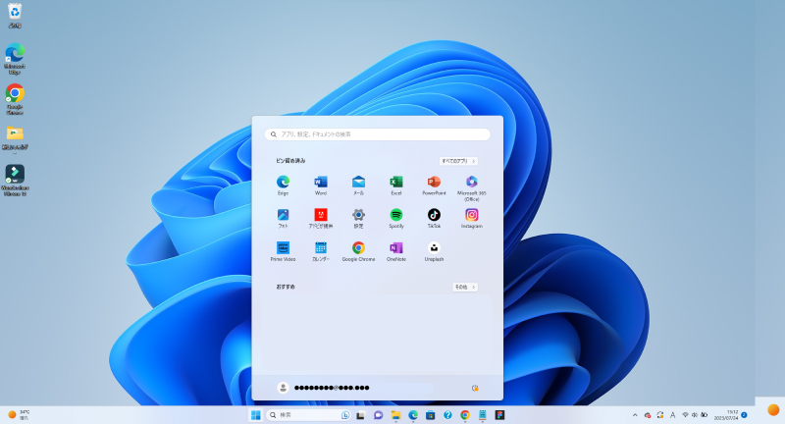Select the Google Chrome desktop shortcut
The height and width of the screenshot is (424, 785).
(x=15, y=99)
